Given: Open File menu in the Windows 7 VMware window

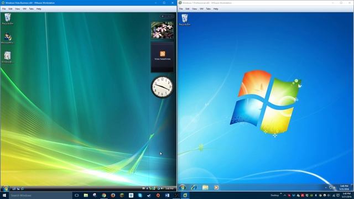Looking at the screenshot, I should (x=181, y=9).
